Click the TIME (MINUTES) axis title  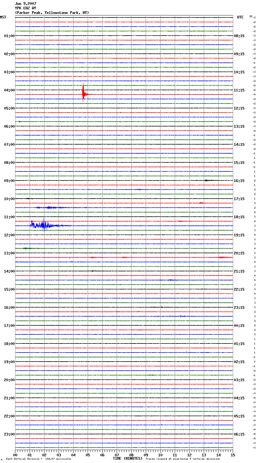tap(128, 458)
